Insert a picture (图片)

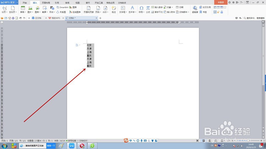pyautogui.click(x=30, y=9)
